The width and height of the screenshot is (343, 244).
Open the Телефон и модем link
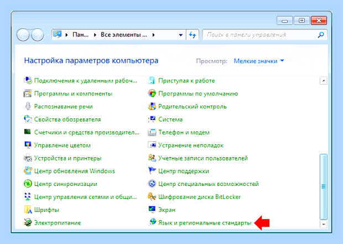coord(184,132)
